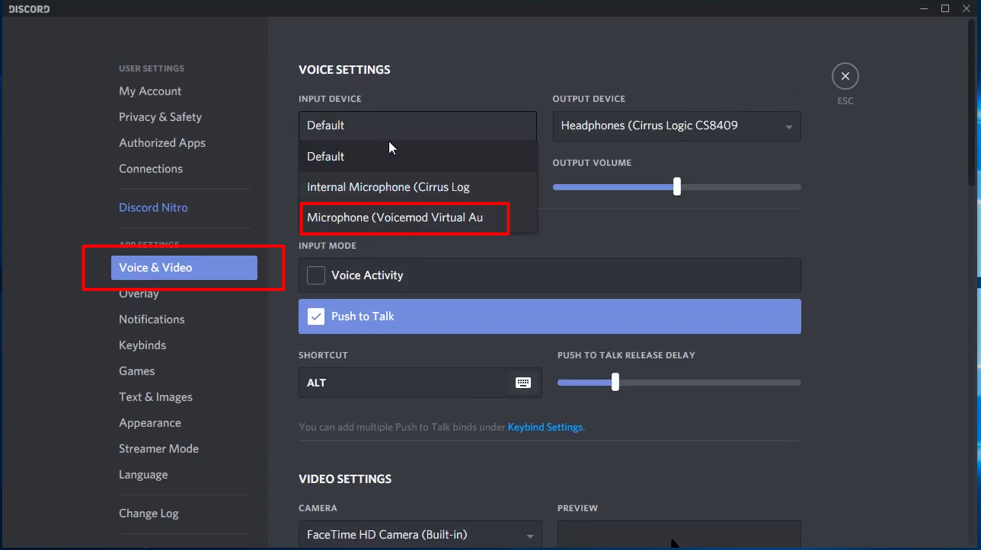Open the Output Device dropdown
This screenshot has height=550, width=981.
coord(676,126)
